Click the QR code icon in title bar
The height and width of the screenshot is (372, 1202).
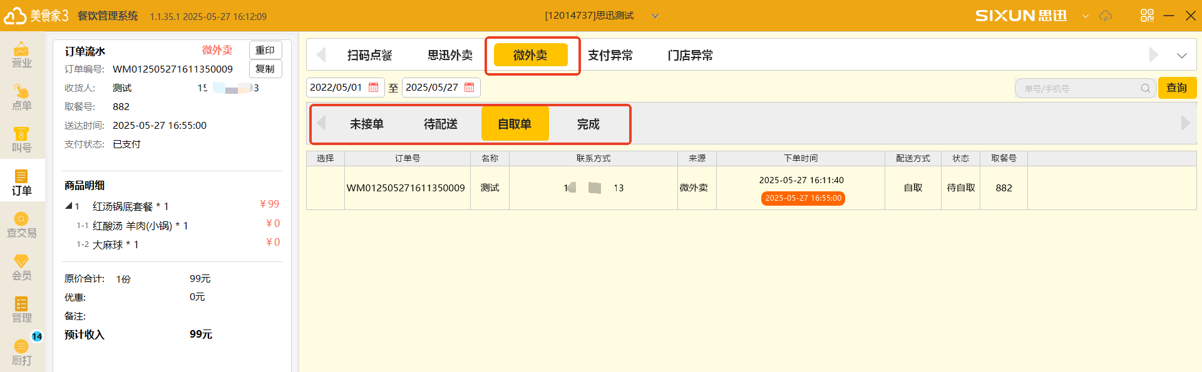tap(1147, 16)
